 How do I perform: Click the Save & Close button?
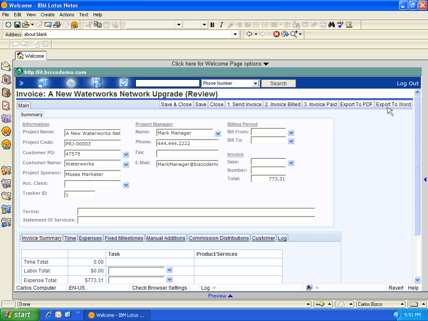coord(176,104)
